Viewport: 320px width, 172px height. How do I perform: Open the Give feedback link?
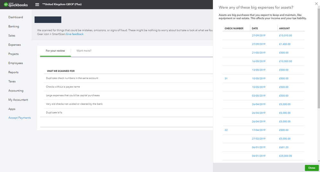pyautogui.click(x=74, y=34)
